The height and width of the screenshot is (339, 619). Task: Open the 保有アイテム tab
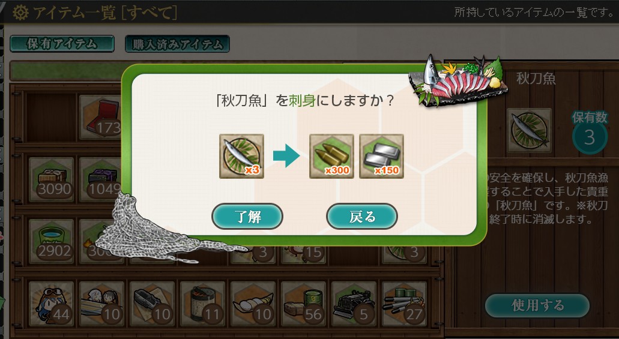62,44
